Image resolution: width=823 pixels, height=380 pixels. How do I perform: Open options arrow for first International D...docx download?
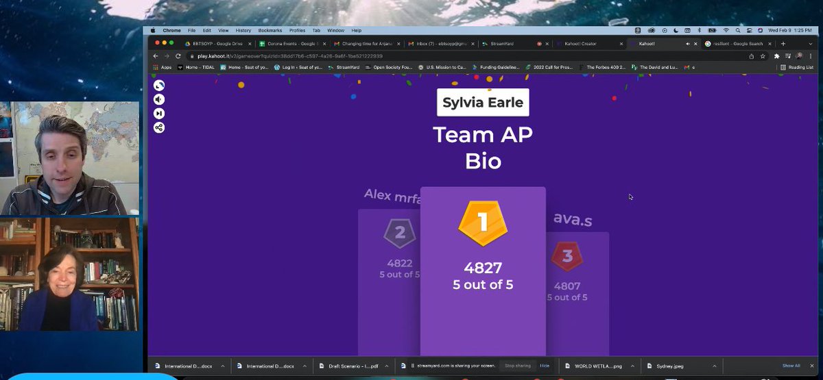(224, 366)
